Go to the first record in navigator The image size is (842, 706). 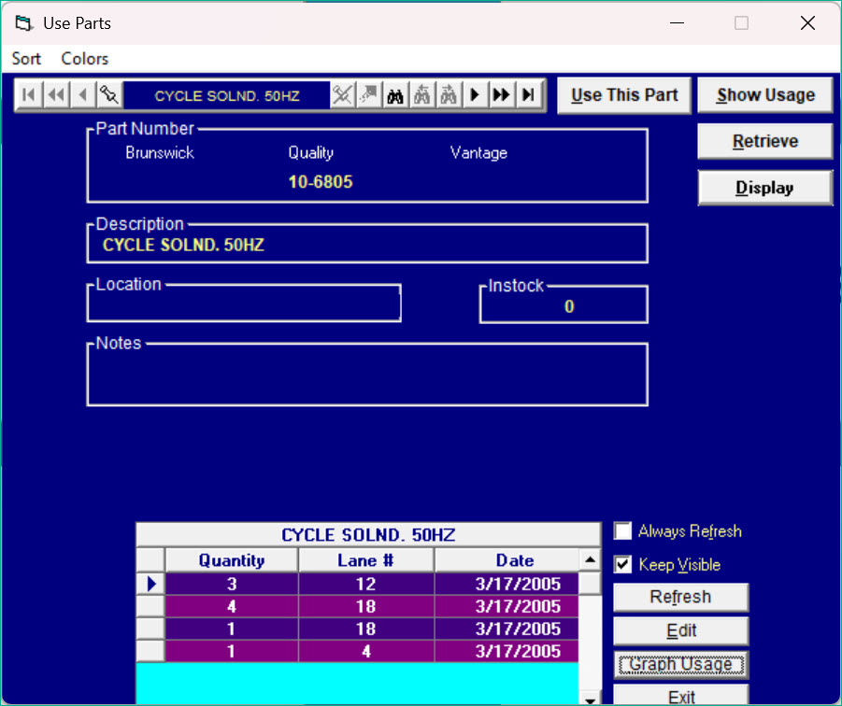click(x=28, y=95)
